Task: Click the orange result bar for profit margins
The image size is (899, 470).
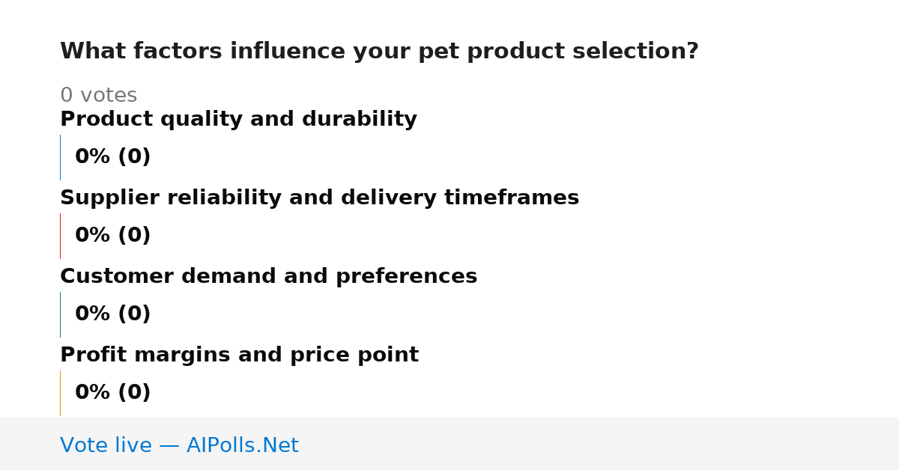Action: click(60, 393)
